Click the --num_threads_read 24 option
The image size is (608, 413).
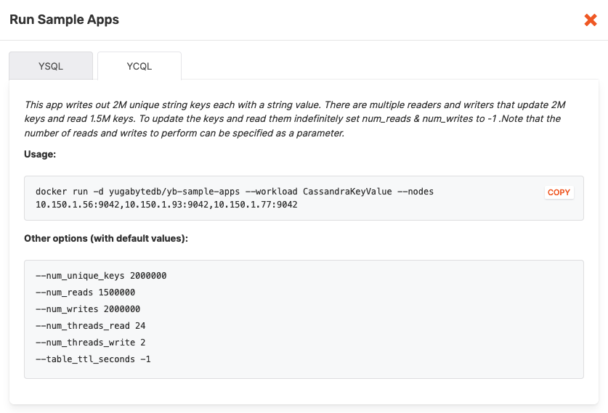(91, 326)
